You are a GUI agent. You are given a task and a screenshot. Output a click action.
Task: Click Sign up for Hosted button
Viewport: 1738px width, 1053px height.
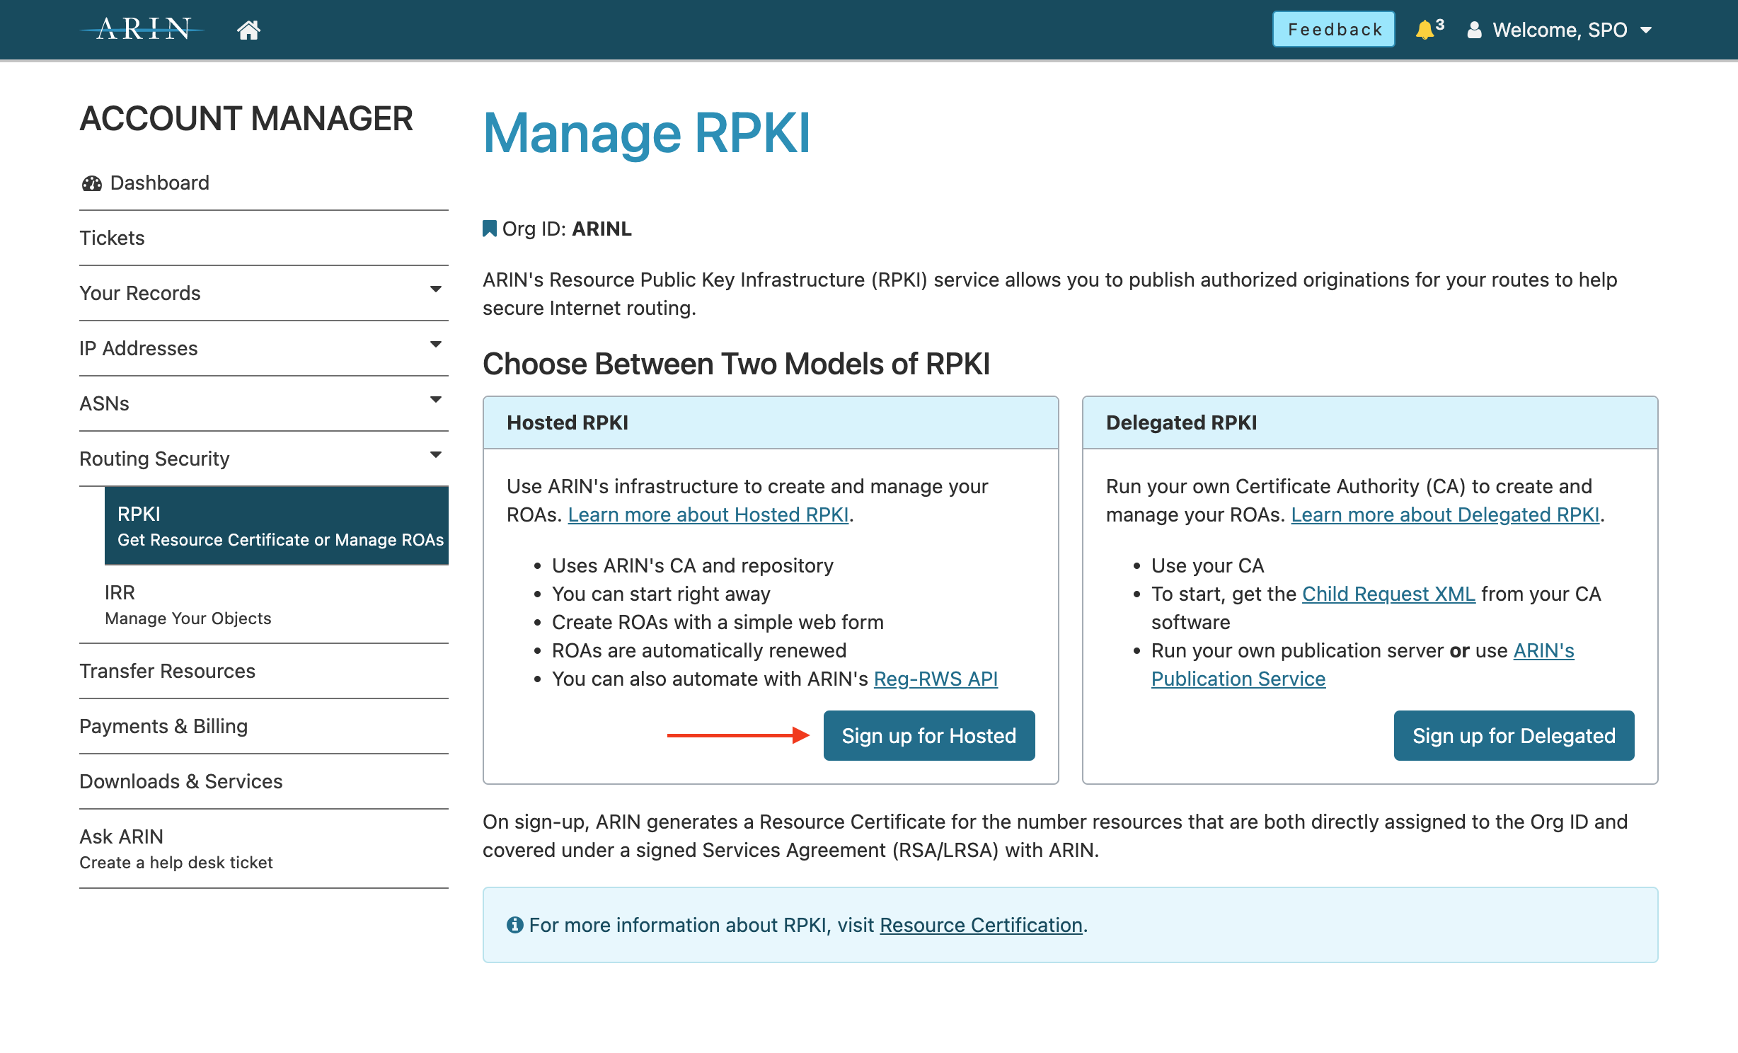tap(928, 735)
